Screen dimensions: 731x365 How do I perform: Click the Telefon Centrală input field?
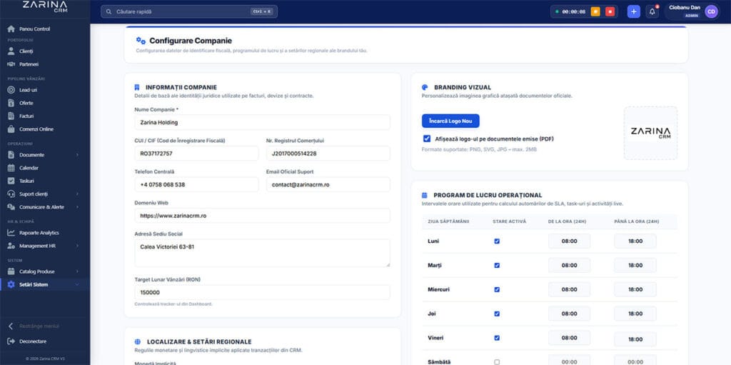point(196,184)
